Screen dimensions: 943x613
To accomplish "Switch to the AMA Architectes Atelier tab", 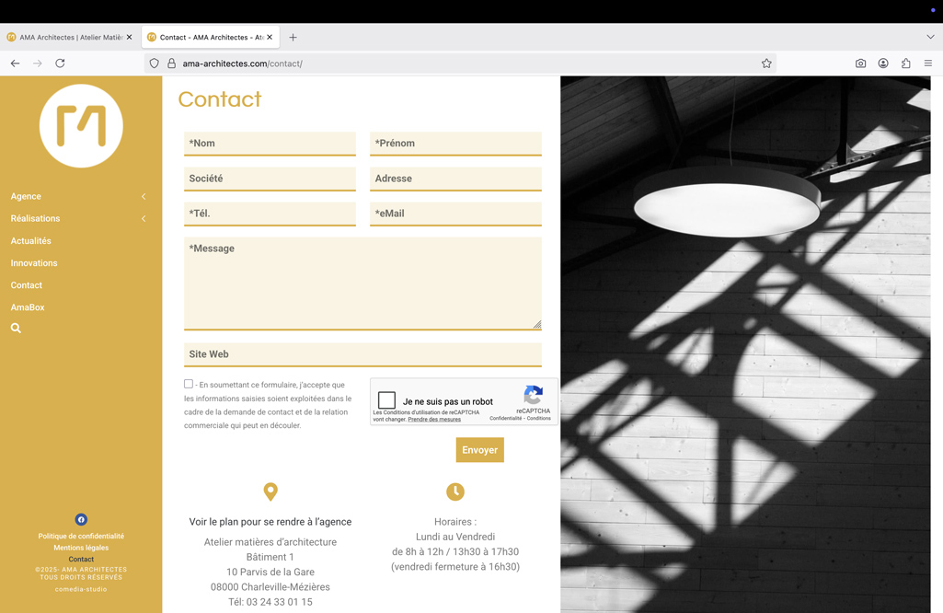I will tap(69, 38).
